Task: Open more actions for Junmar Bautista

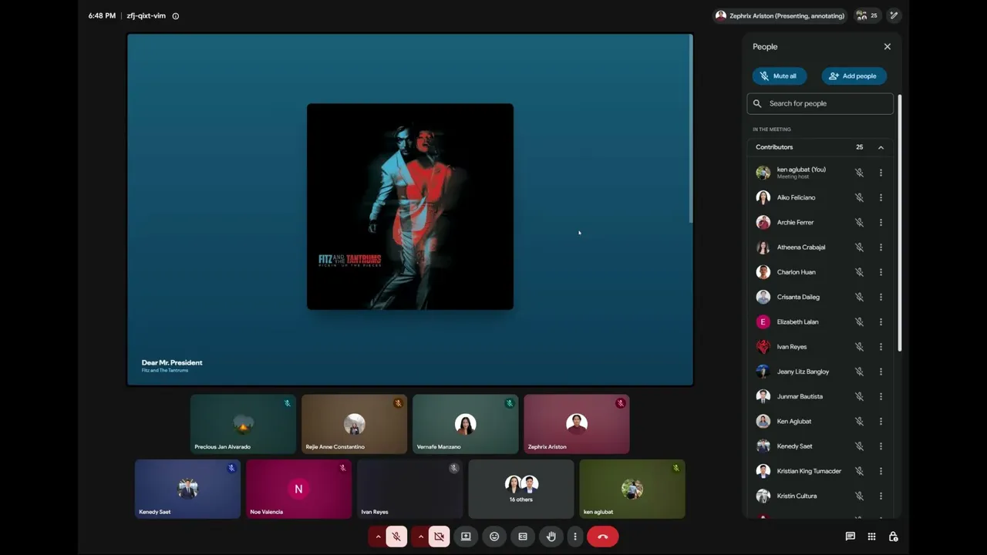Action: 881,396
